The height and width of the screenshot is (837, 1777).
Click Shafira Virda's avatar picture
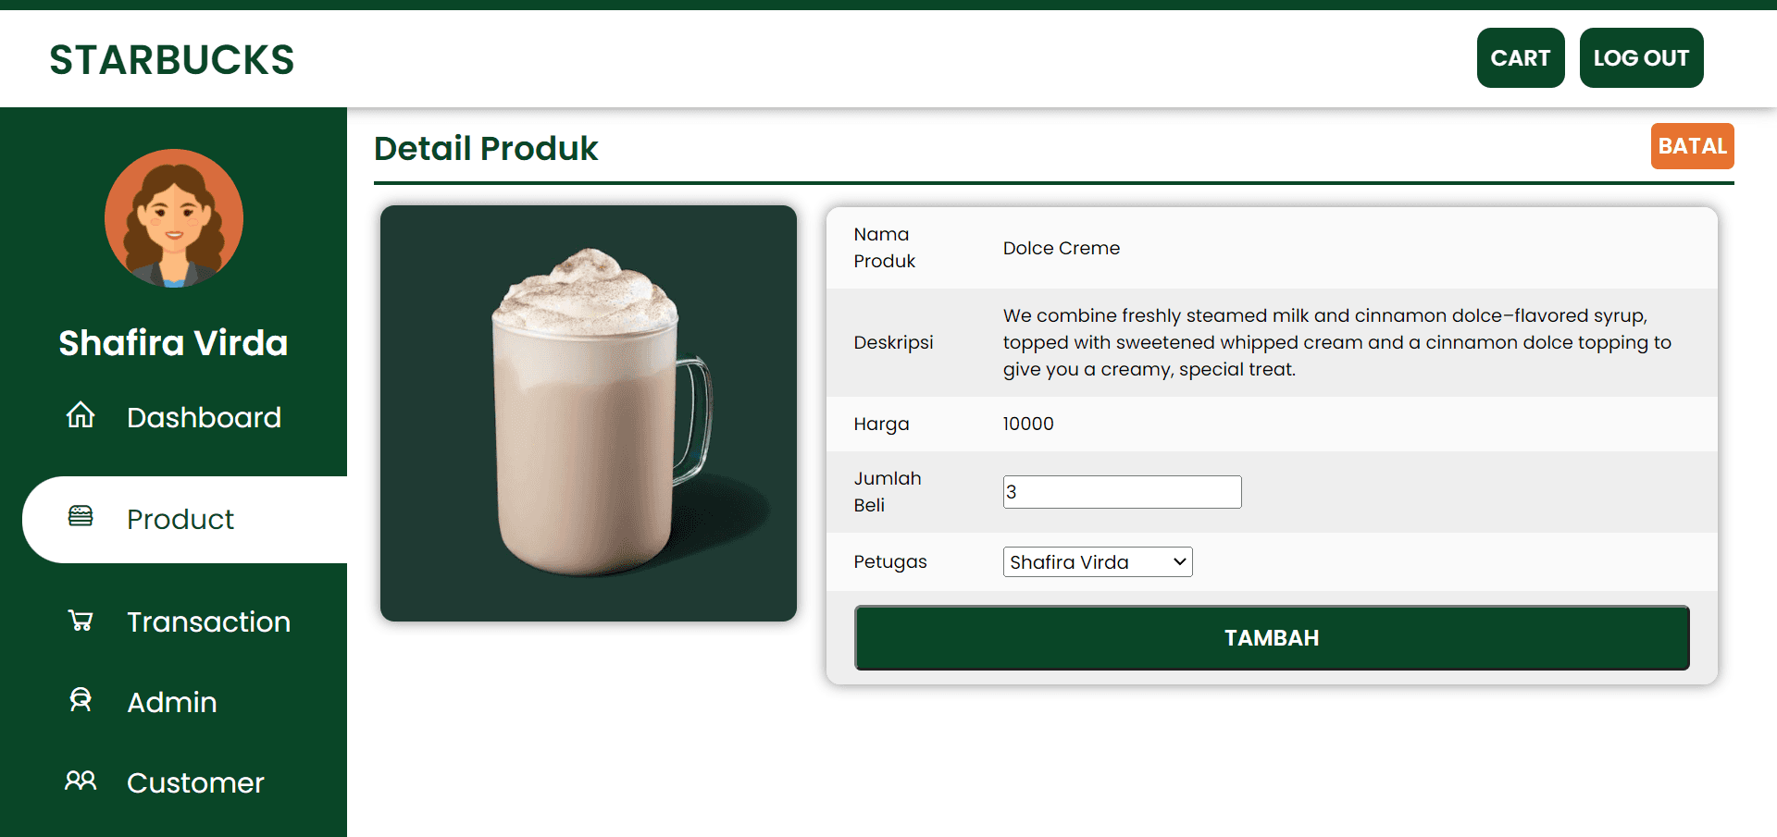pyautogui.click(x=174, y=218)
